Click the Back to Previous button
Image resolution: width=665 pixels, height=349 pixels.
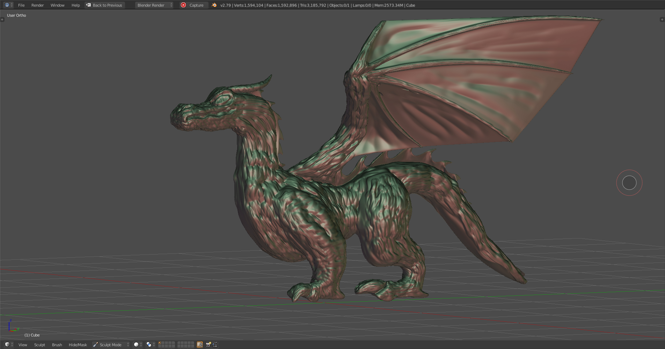click(105, 5)
